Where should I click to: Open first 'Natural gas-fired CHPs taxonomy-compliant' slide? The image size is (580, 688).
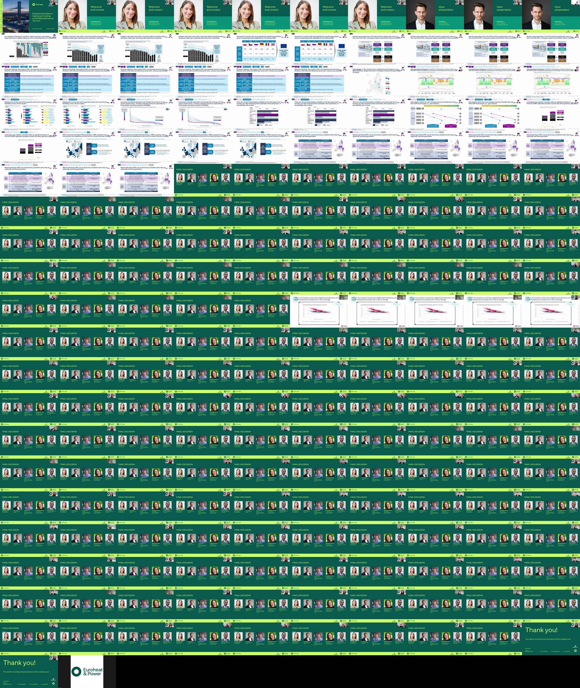tap(319, 147)
